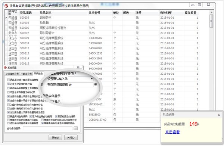Click the scrollbar up arrow of the goods table

coord(211,12)
